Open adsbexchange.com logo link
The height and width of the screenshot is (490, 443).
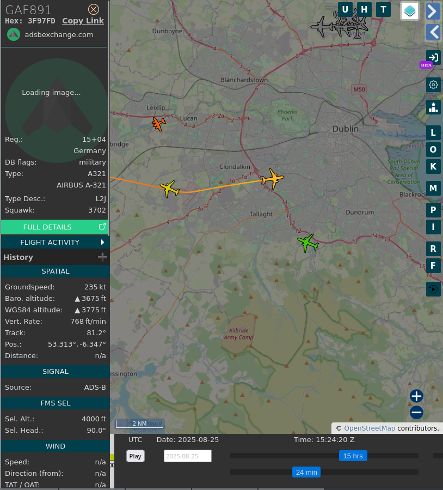(14, 34)
